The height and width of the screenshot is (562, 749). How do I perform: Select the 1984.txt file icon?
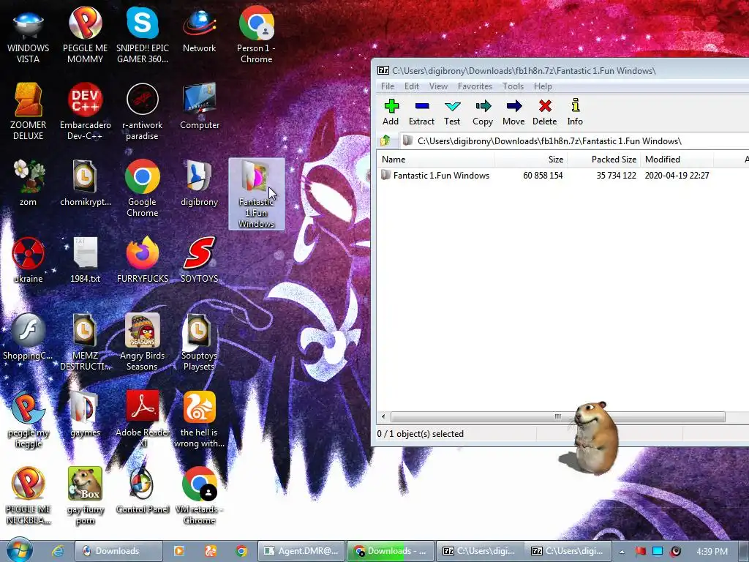pyautogui.click(x=85, y=260)
